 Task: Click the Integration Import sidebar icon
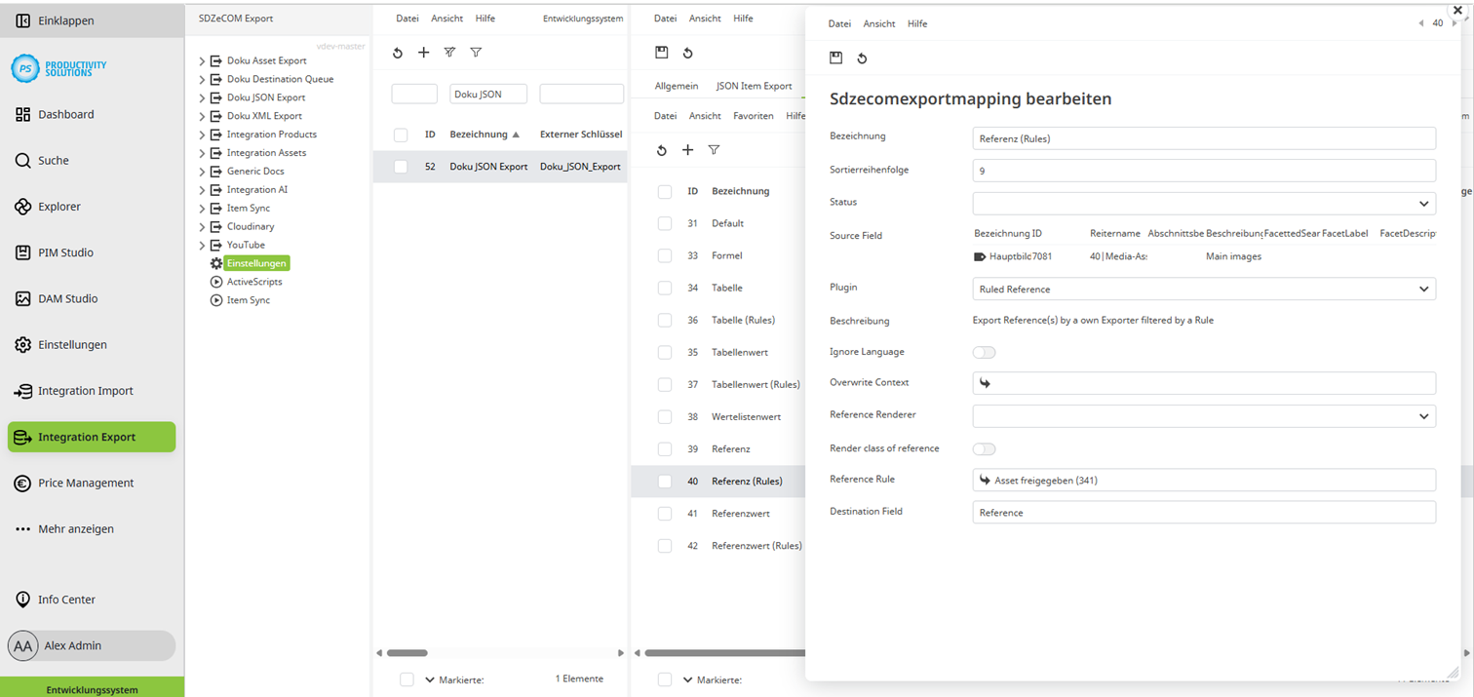tap(21, 391)
